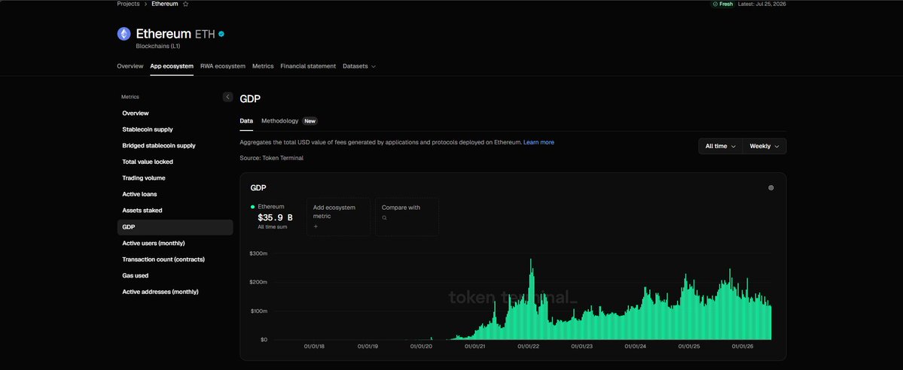This screenshot has height=370, width=903.
Task: Select Trading volume metric
Action: pyautogui.click(x=175, y=177)
